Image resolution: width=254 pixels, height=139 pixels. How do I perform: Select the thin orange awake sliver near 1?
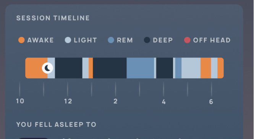point(91,68)
